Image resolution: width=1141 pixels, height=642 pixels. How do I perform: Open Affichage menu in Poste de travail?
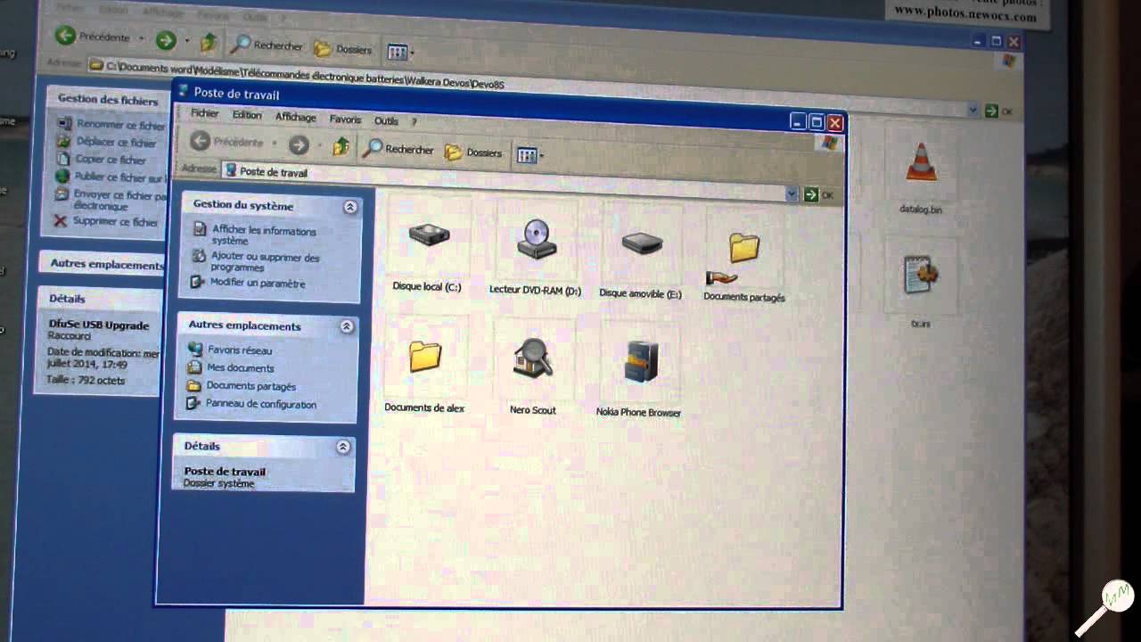click(x=295, y=117)
